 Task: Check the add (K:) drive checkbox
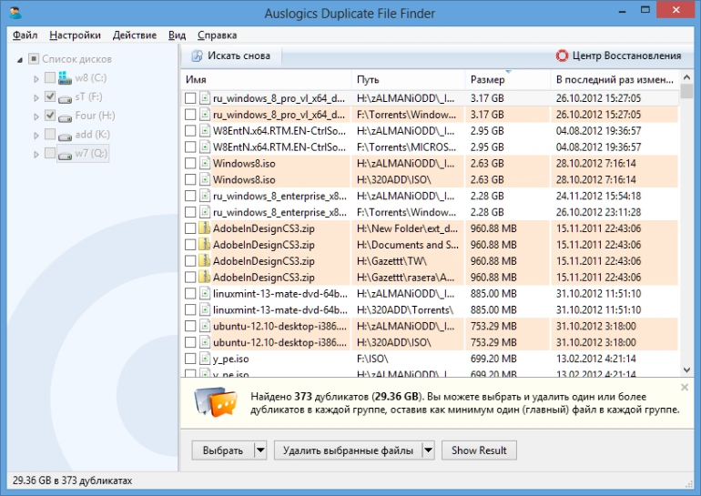[x=50, y=134]
